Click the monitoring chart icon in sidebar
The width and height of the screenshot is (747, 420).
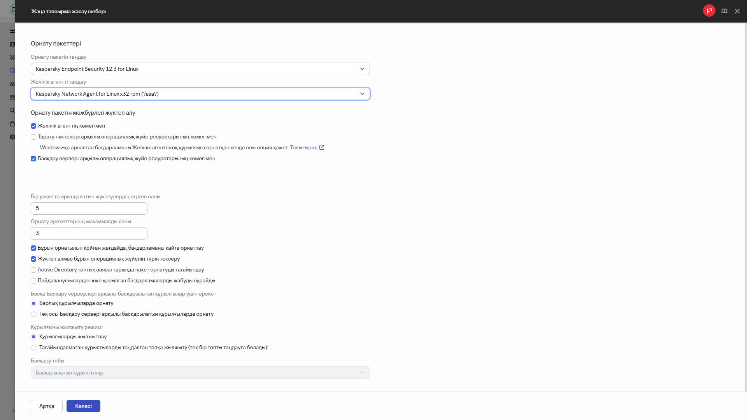[x=12, y=58]
